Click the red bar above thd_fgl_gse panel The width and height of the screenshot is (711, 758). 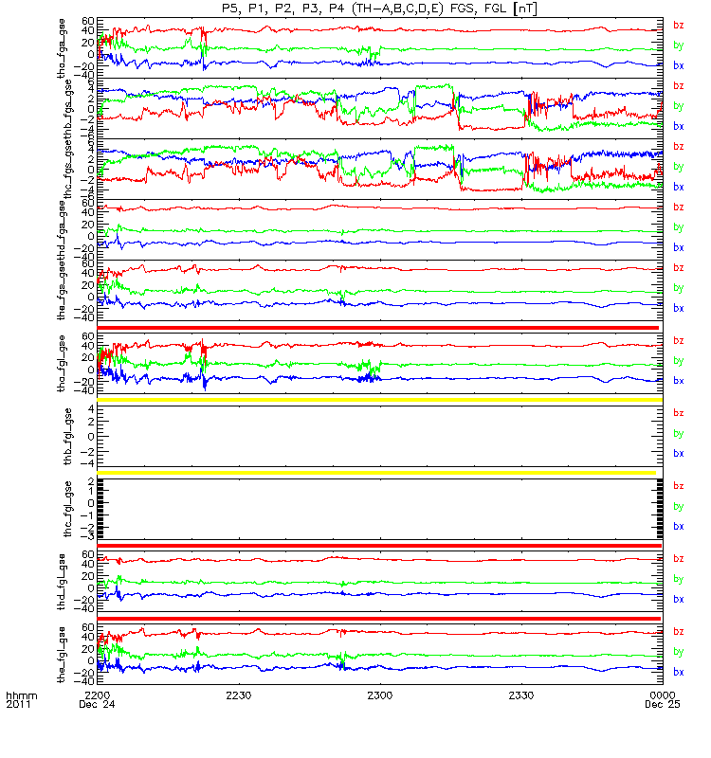379,546
